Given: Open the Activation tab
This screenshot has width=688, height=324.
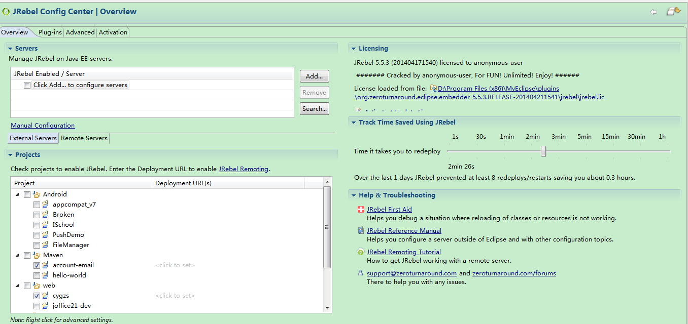Looking at the screenshot, I should click(113, 32).
